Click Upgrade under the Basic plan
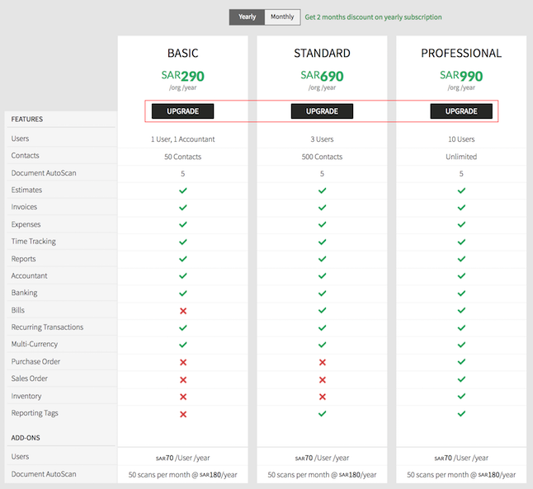The image size is (533, 489). tap(182, 111)
